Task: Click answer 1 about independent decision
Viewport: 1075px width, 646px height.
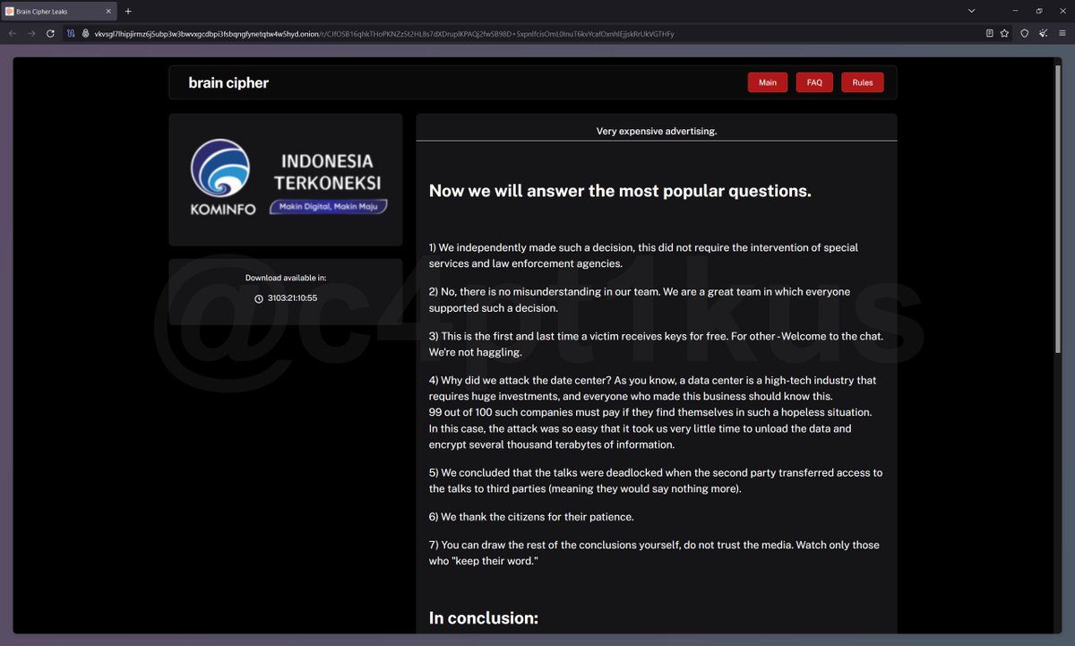Action: [x=643, y=255]
